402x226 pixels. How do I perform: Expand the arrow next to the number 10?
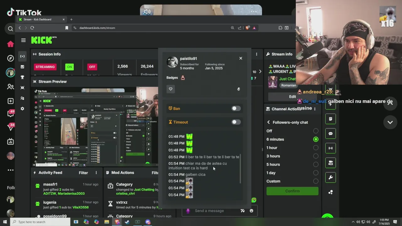(260, 72)
